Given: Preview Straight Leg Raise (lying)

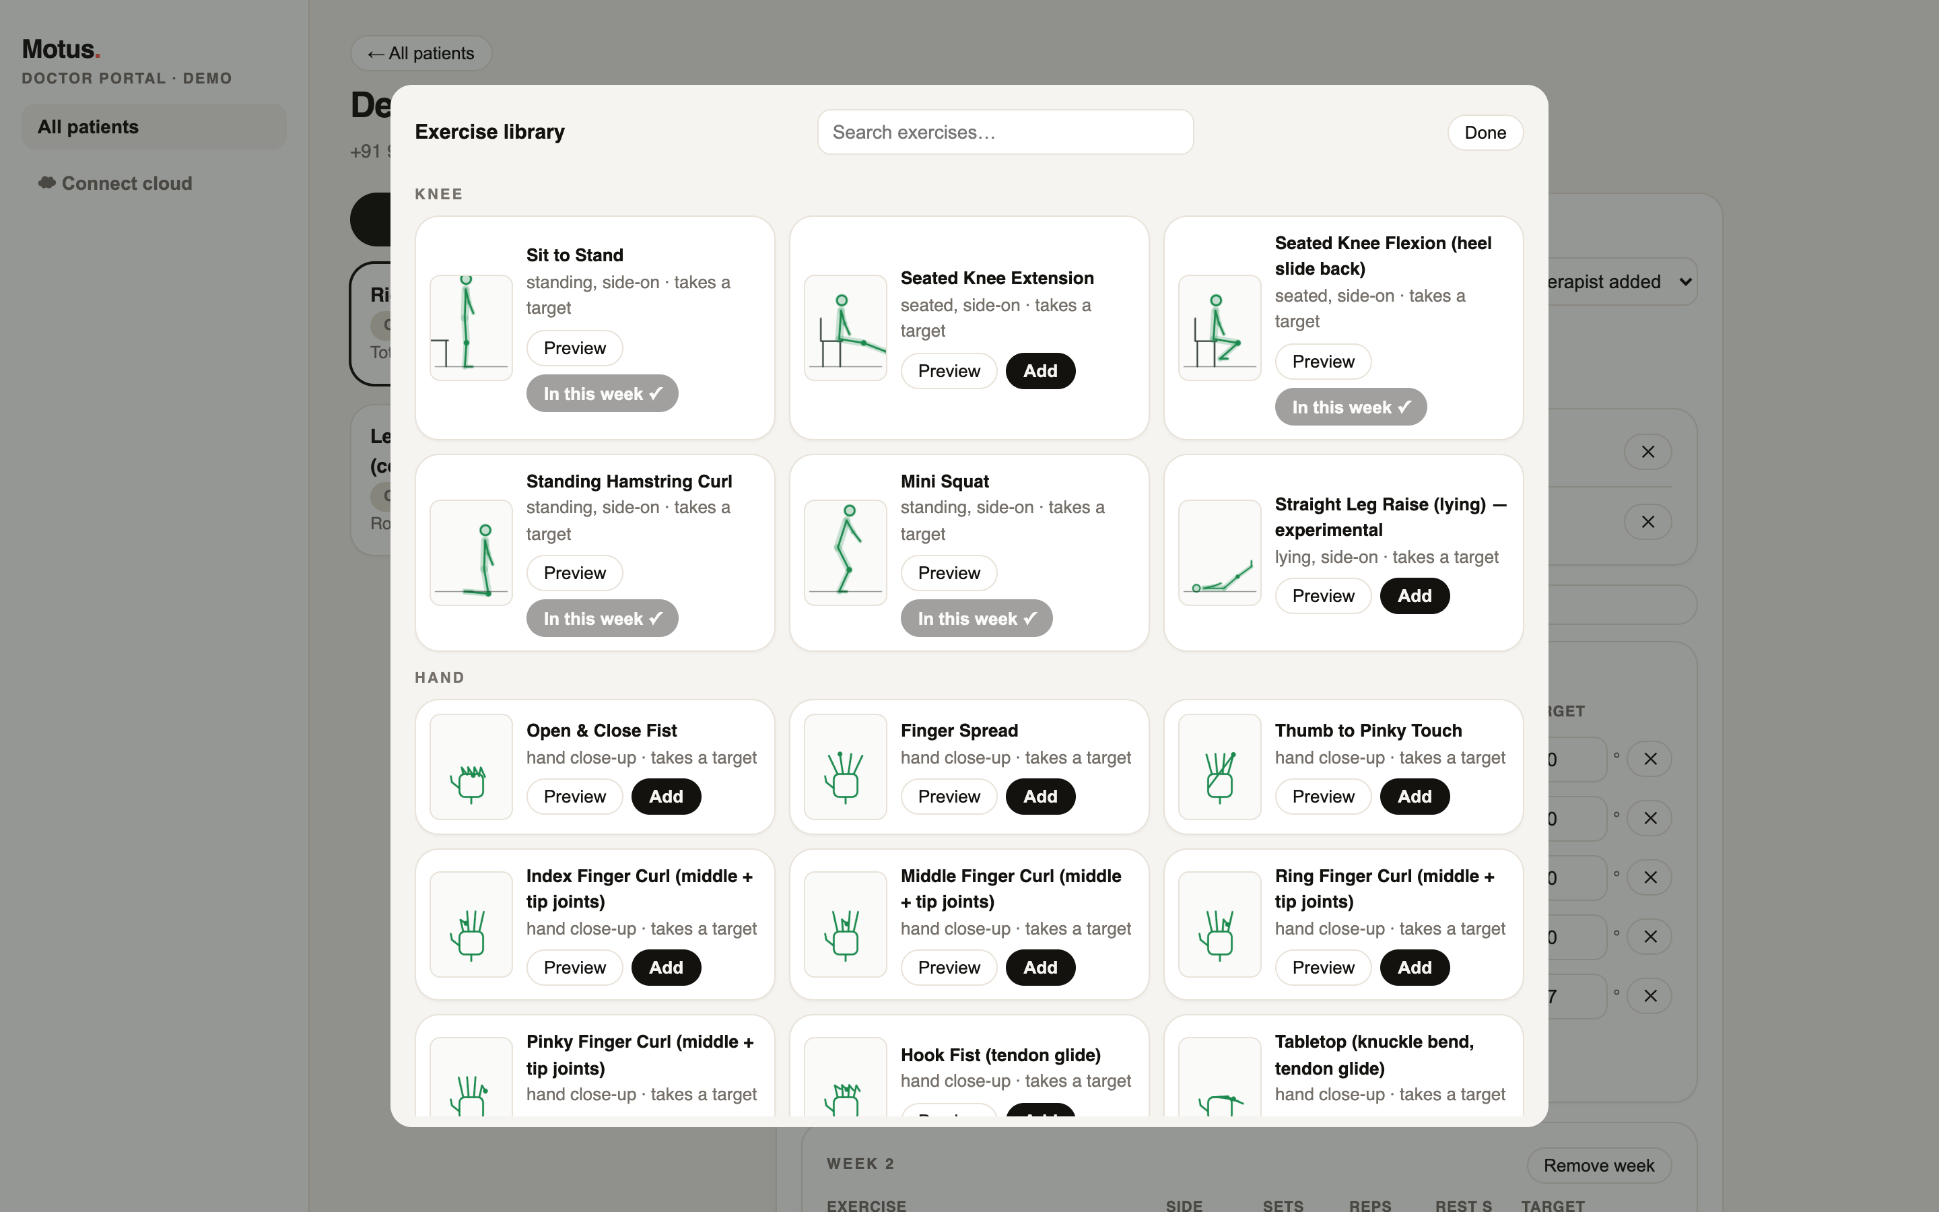Looking at the screenshot, I should (1323, 596).
